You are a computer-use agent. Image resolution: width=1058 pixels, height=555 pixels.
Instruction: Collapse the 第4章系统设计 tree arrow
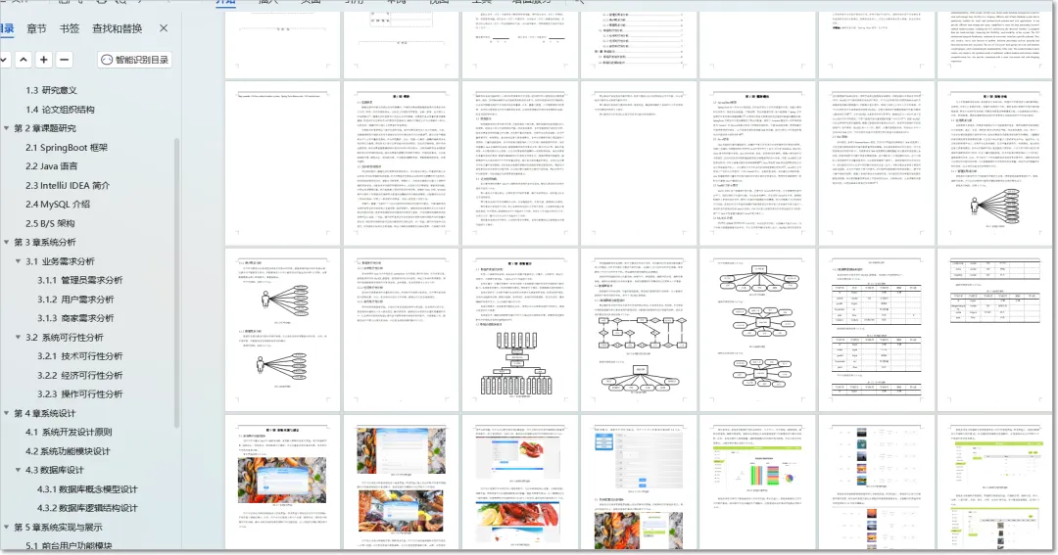tap(7, 413)
